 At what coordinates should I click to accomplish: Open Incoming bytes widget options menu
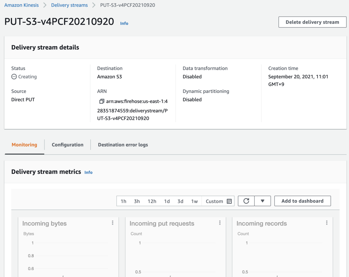pos(113,223)
